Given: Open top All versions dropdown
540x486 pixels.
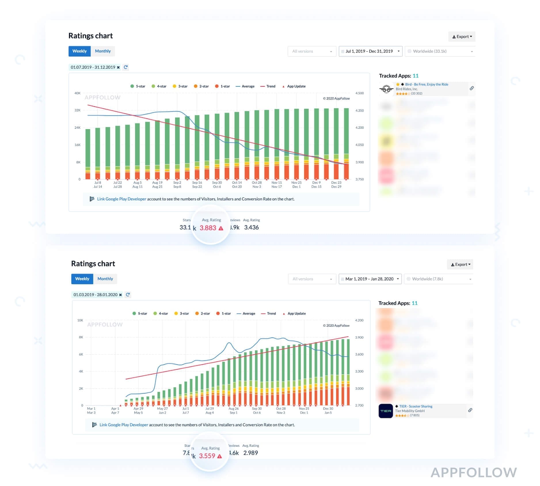Looking at the screenshot, I should [312, 51].
